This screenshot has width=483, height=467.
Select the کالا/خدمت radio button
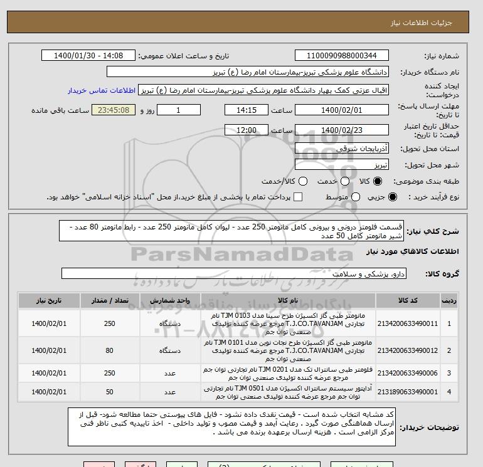303,181
